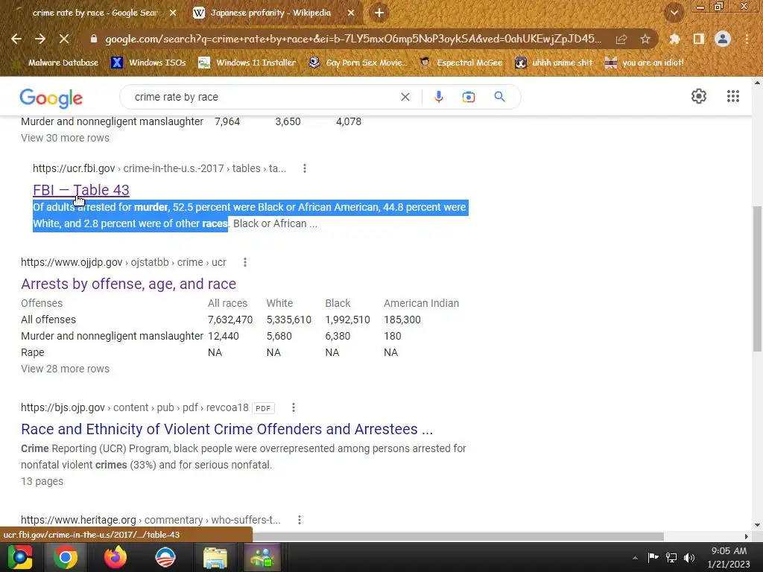Image resolution: width=763 pixels, height=572 pixels.
Task: Switch to Japanese profanity Wikipedia tab
Action: coord(270,13)
